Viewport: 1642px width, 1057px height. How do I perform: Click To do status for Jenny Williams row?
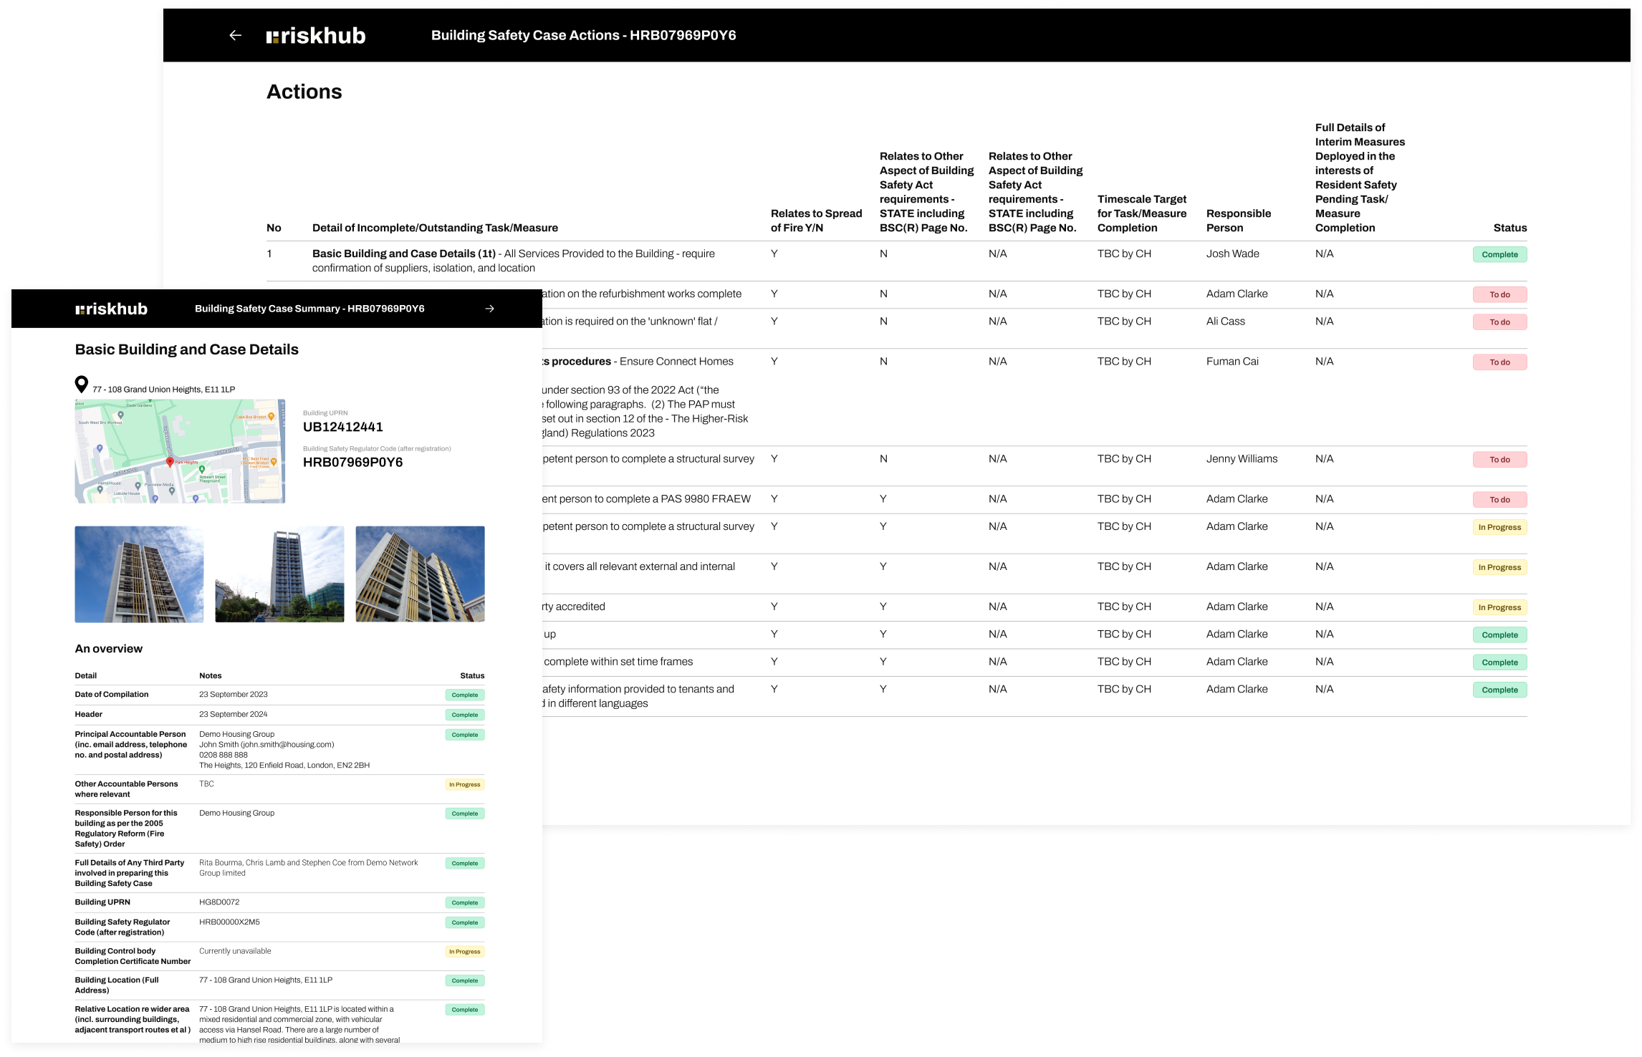coord(1499,460)
